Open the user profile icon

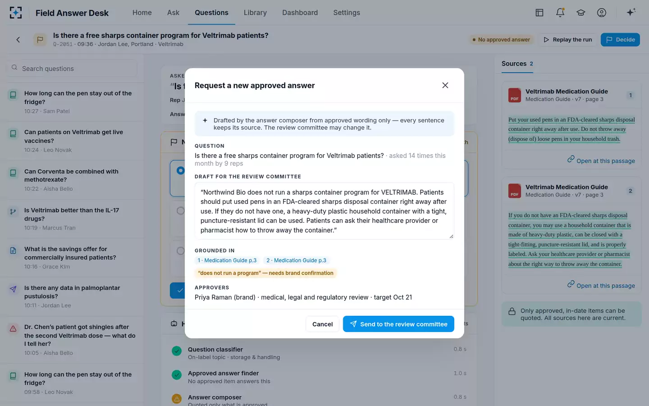(x=602, y=13)
